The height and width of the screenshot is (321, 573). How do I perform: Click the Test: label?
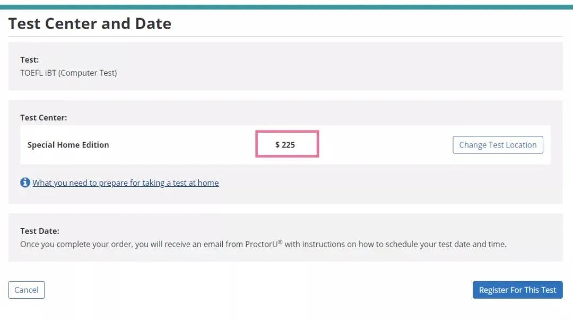(x=29, y=59)
